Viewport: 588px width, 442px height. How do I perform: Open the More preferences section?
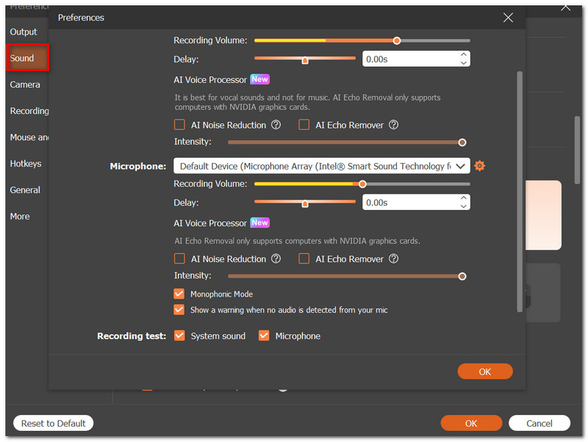click(x=20, y=216)
